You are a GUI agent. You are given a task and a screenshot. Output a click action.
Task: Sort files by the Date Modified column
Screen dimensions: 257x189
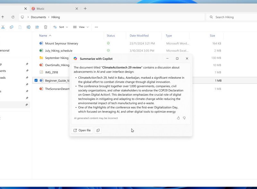pos(139,36)
